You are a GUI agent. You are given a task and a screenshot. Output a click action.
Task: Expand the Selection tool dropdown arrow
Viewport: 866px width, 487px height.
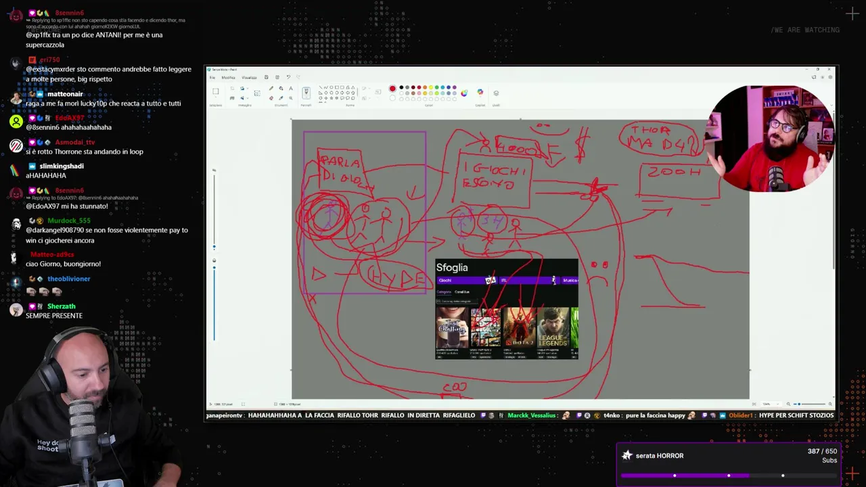(215, 97)
